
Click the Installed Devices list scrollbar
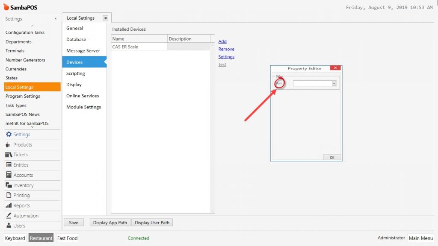212,128
